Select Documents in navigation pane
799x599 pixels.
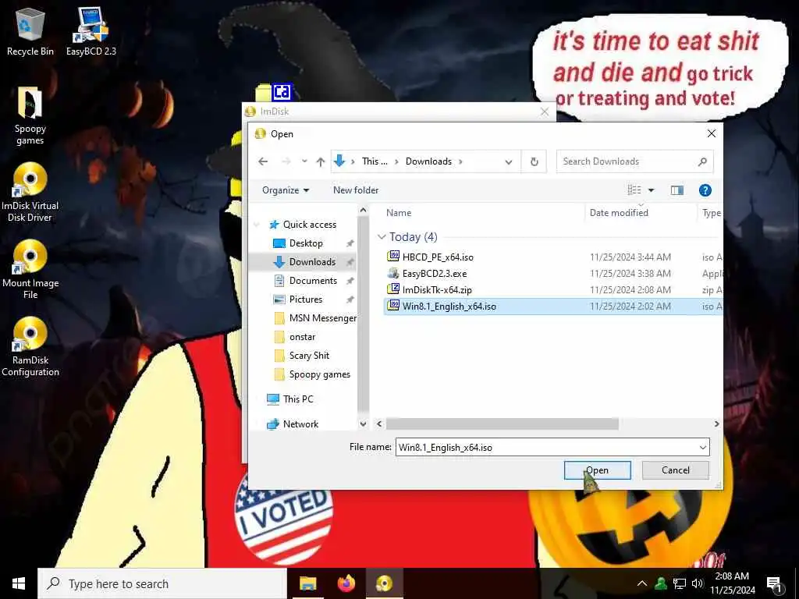click(x=313, y=281)
